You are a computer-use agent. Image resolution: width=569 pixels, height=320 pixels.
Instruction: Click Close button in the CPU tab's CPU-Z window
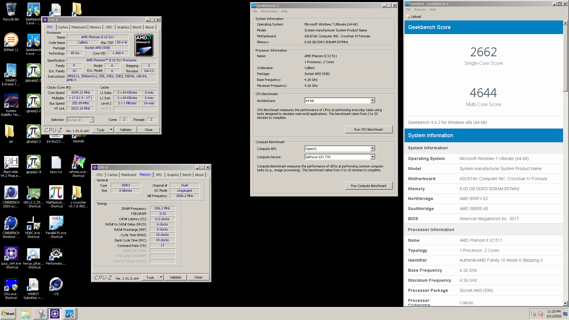(x=148, y=130)
